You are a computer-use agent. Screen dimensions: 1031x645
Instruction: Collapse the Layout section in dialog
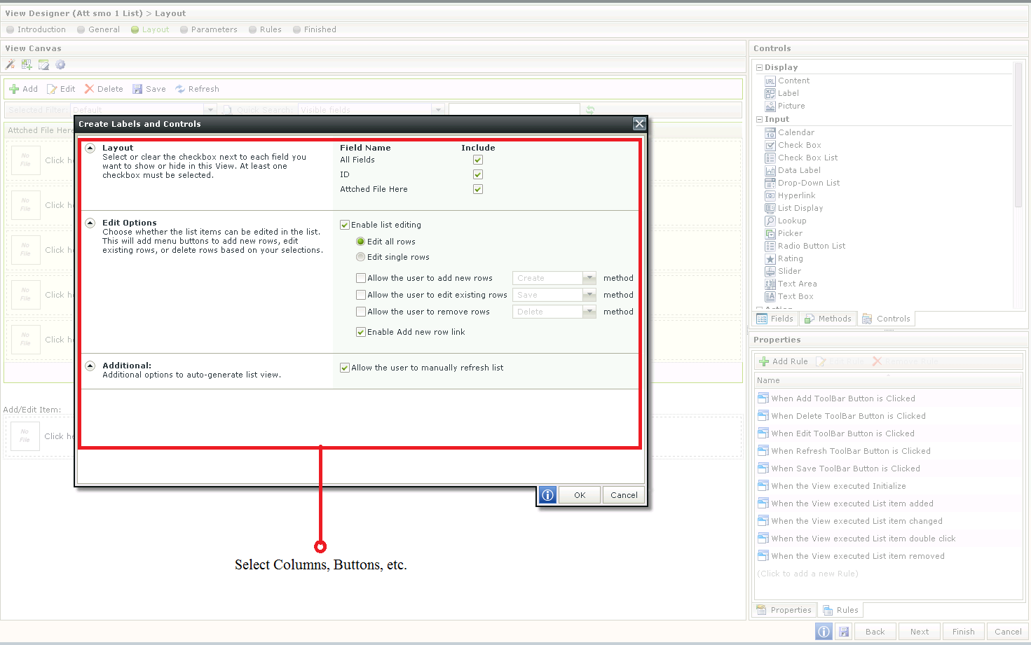[90, 148]
